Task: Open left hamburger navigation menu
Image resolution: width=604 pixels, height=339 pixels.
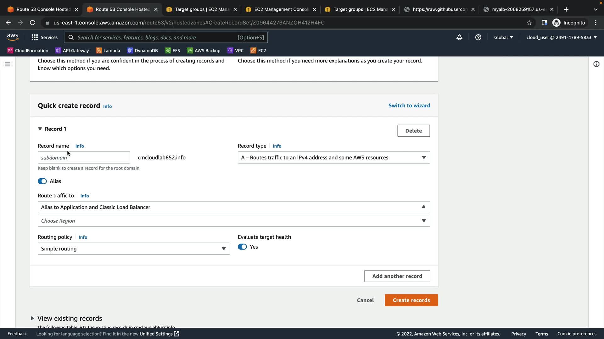Action: point(8,64)
